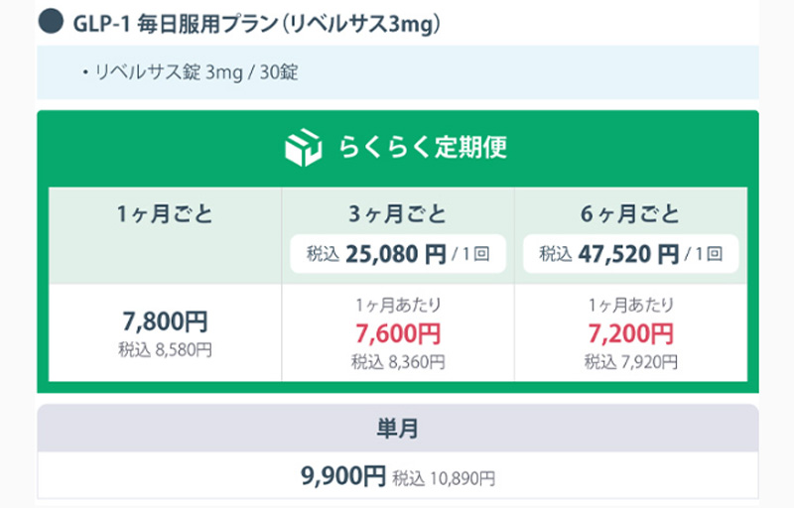794x508 pixels.
Task: Click the 税込 25,080円 / 1回 price badge
Action: 398,254
